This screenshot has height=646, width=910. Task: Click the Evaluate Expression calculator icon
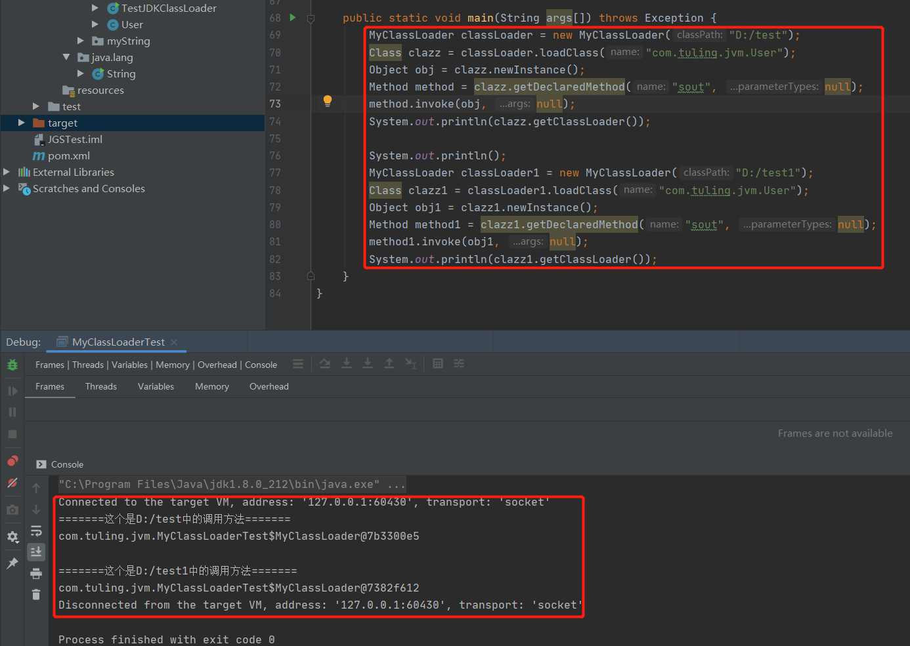[438, 363]
